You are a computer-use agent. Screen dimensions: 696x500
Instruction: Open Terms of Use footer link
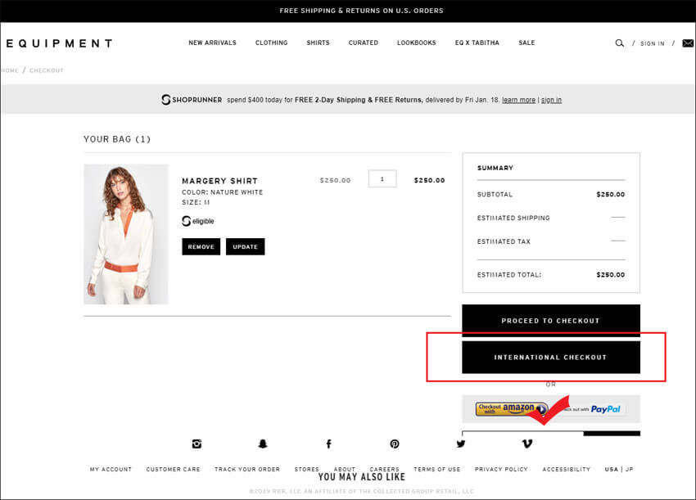tap(436, 469)
